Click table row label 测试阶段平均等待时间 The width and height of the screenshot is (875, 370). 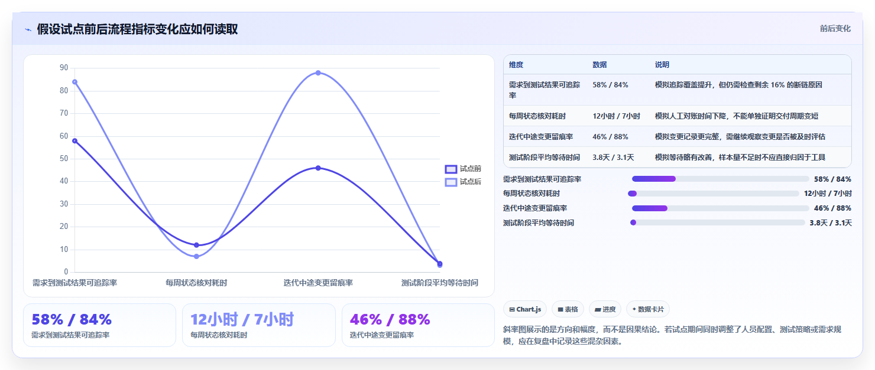tap(545, 158)
